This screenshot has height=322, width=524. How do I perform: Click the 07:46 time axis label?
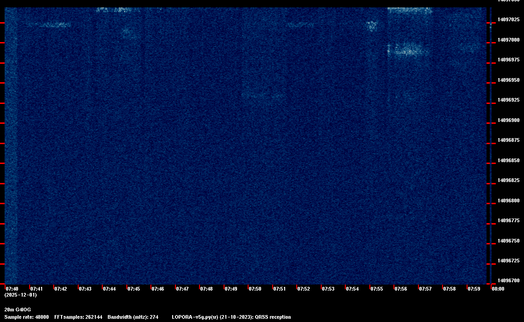158,289
